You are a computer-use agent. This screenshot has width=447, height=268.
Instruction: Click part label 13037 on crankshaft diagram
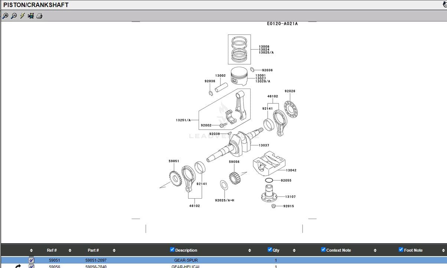[264, 145]
